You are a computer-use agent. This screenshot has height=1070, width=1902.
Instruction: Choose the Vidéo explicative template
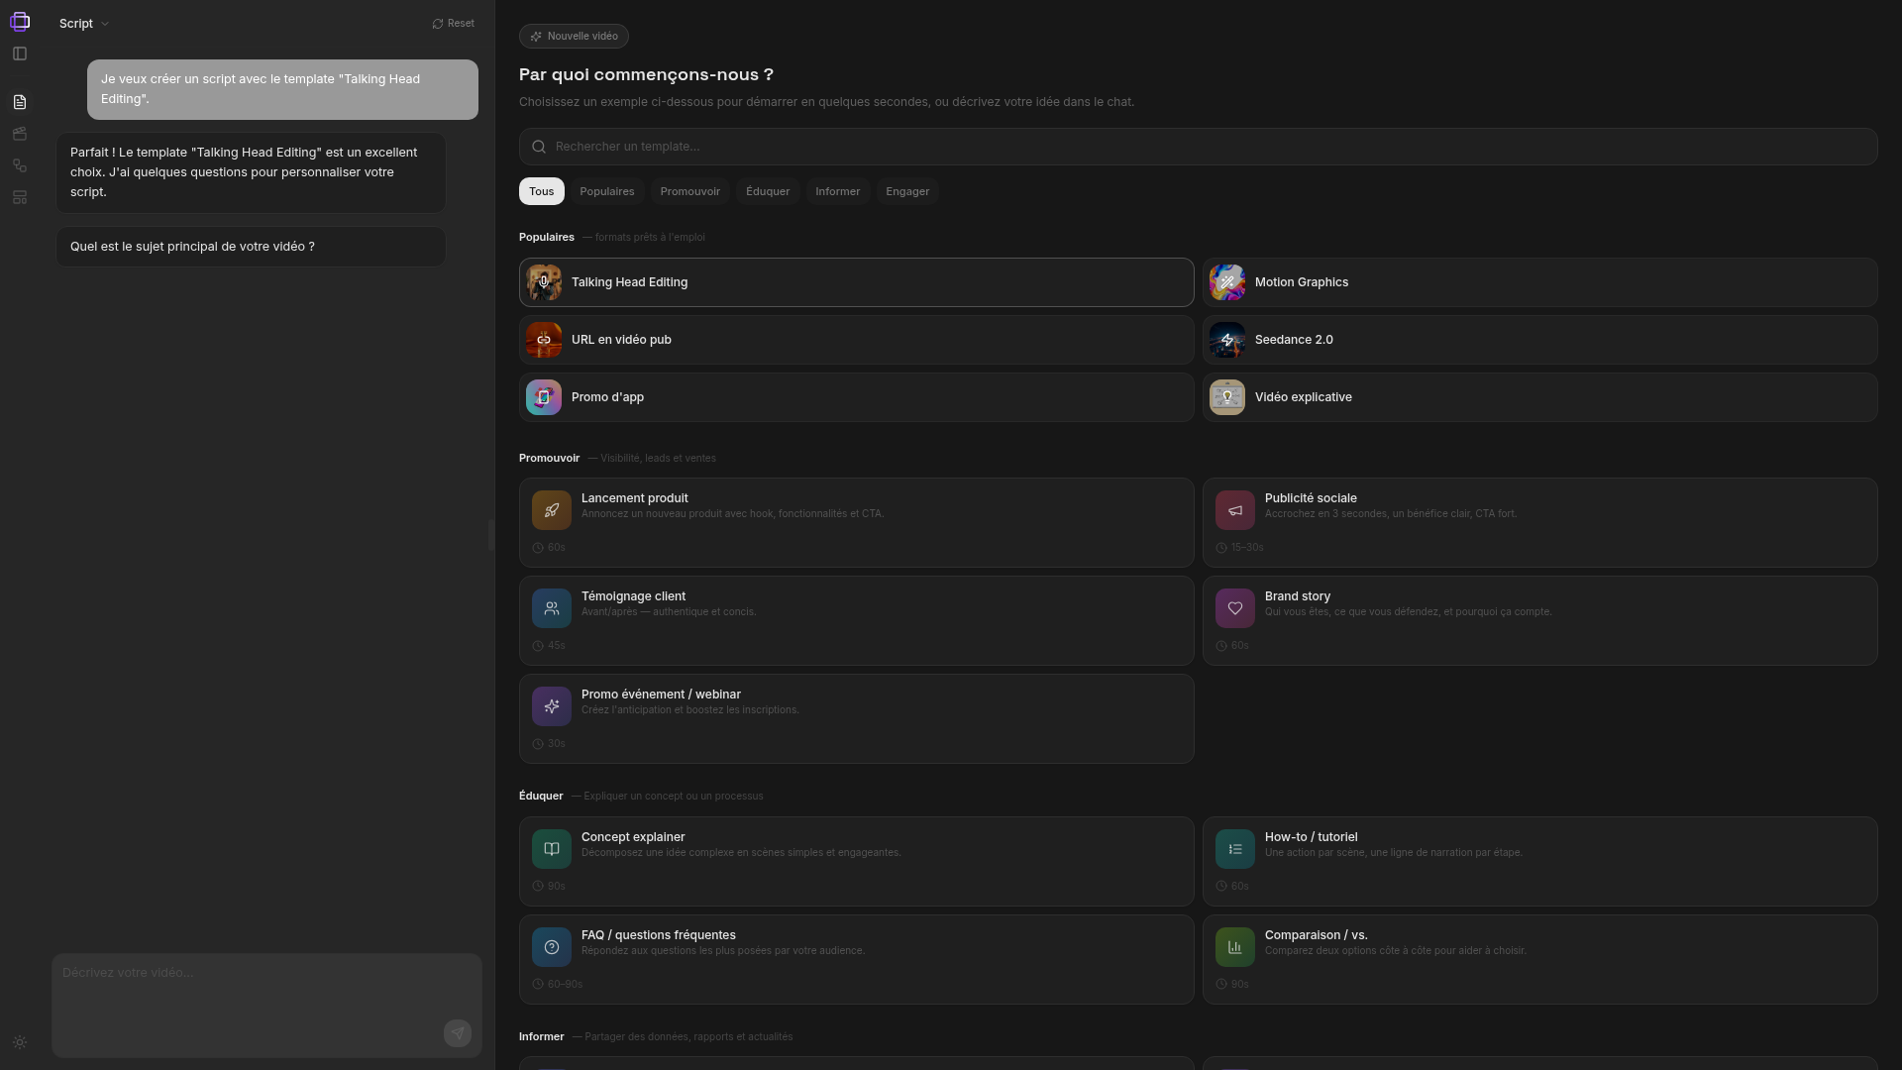point(1539,397)
